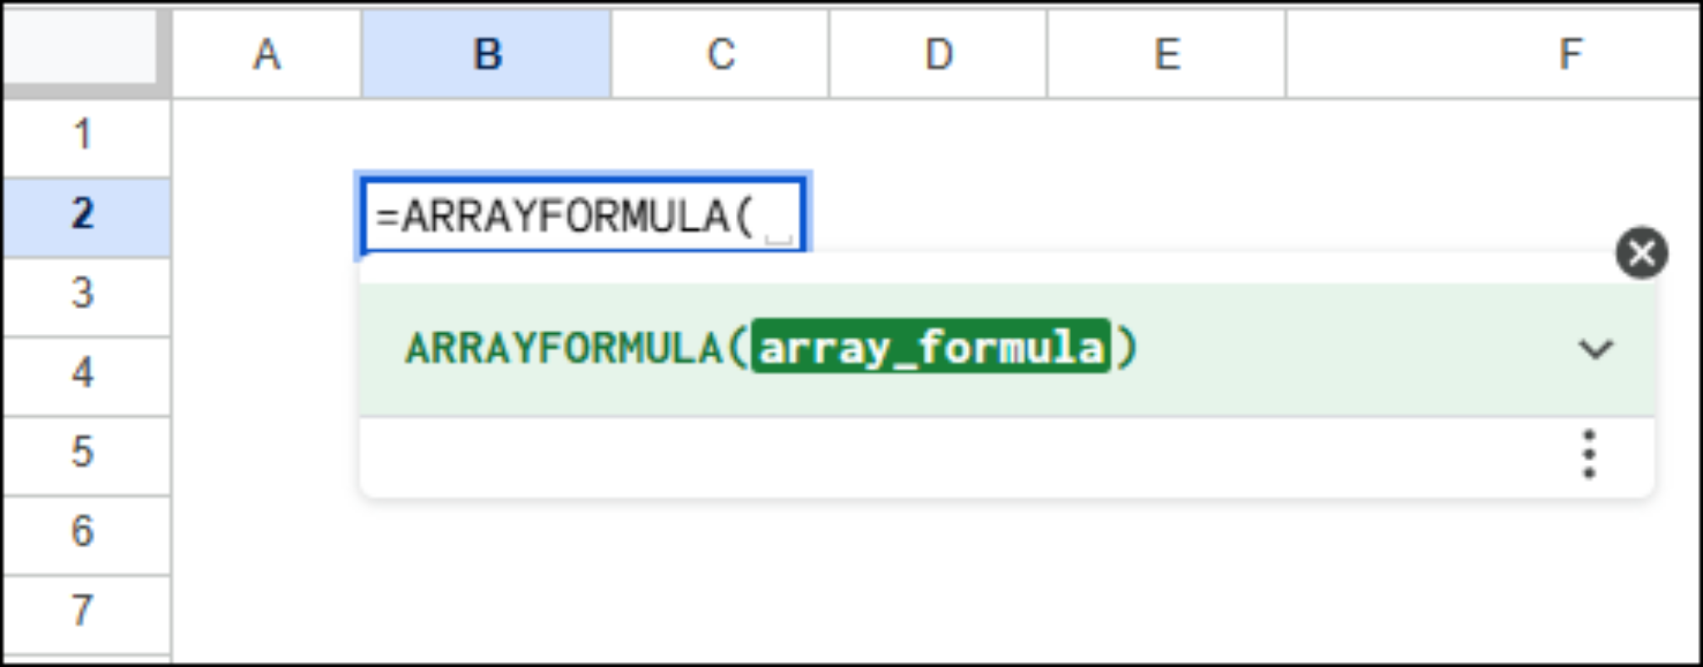
Task: Select row 5 header
Action: (x=83, y=454)
